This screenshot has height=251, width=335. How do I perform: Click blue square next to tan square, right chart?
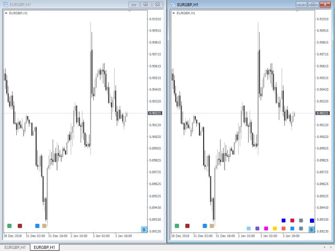(205, 226)
